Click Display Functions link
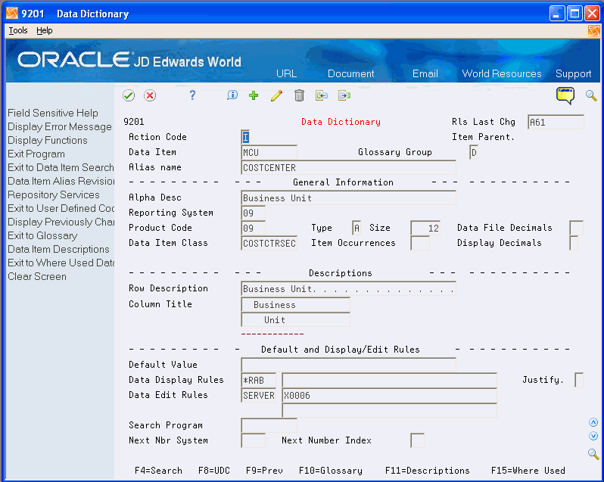 48,140
